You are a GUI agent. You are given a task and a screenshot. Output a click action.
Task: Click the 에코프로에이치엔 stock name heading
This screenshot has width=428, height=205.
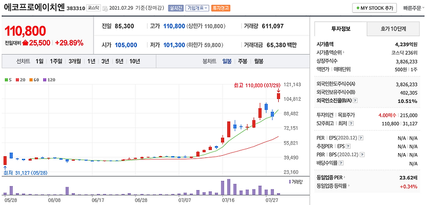pos(34,8)
